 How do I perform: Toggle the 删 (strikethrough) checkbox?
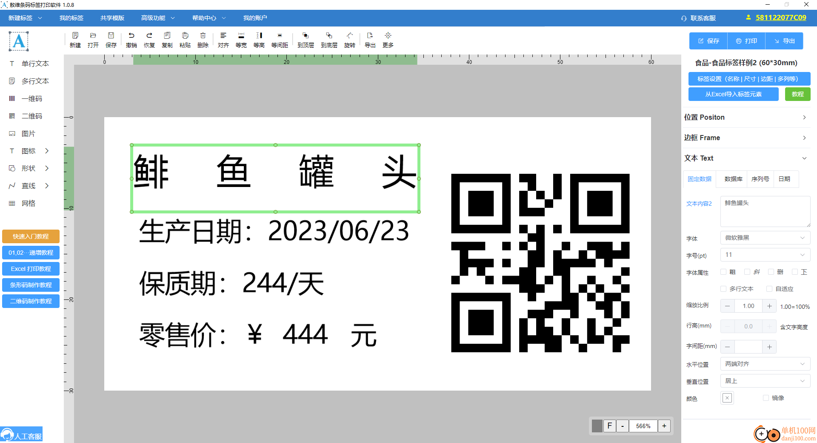point(771,272)
